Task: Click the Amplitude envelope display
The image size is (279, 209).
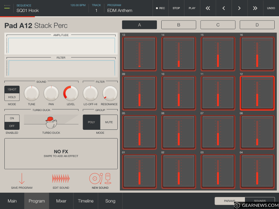Action: [61, 44]
